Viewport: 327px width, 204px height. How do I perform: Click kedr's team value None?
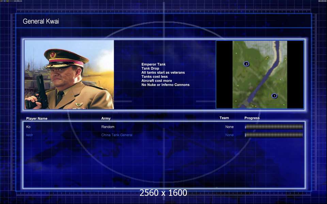(x=229, y=135)
